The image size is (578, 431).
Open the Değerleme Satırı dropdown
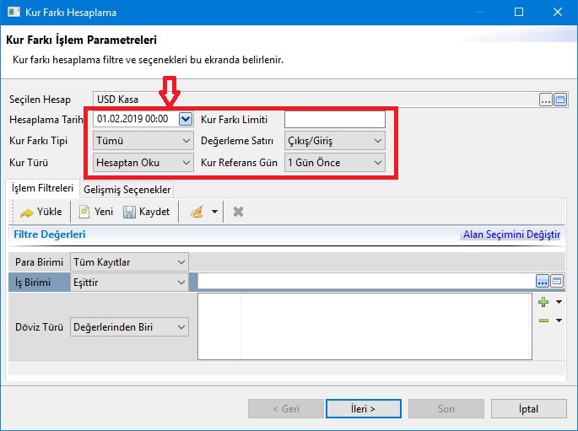point(377,141)
